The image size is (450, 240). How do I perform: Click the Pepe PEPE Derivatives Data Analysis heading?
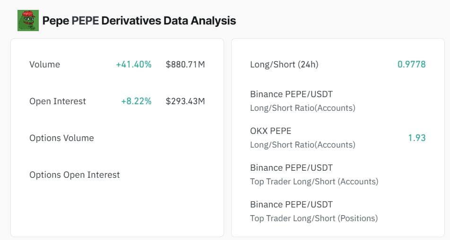point(139,21)
